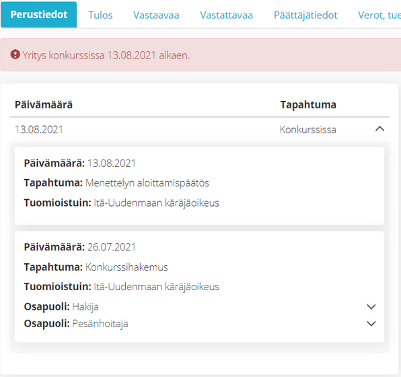Switch to the Tulos tab

point(100,15)
